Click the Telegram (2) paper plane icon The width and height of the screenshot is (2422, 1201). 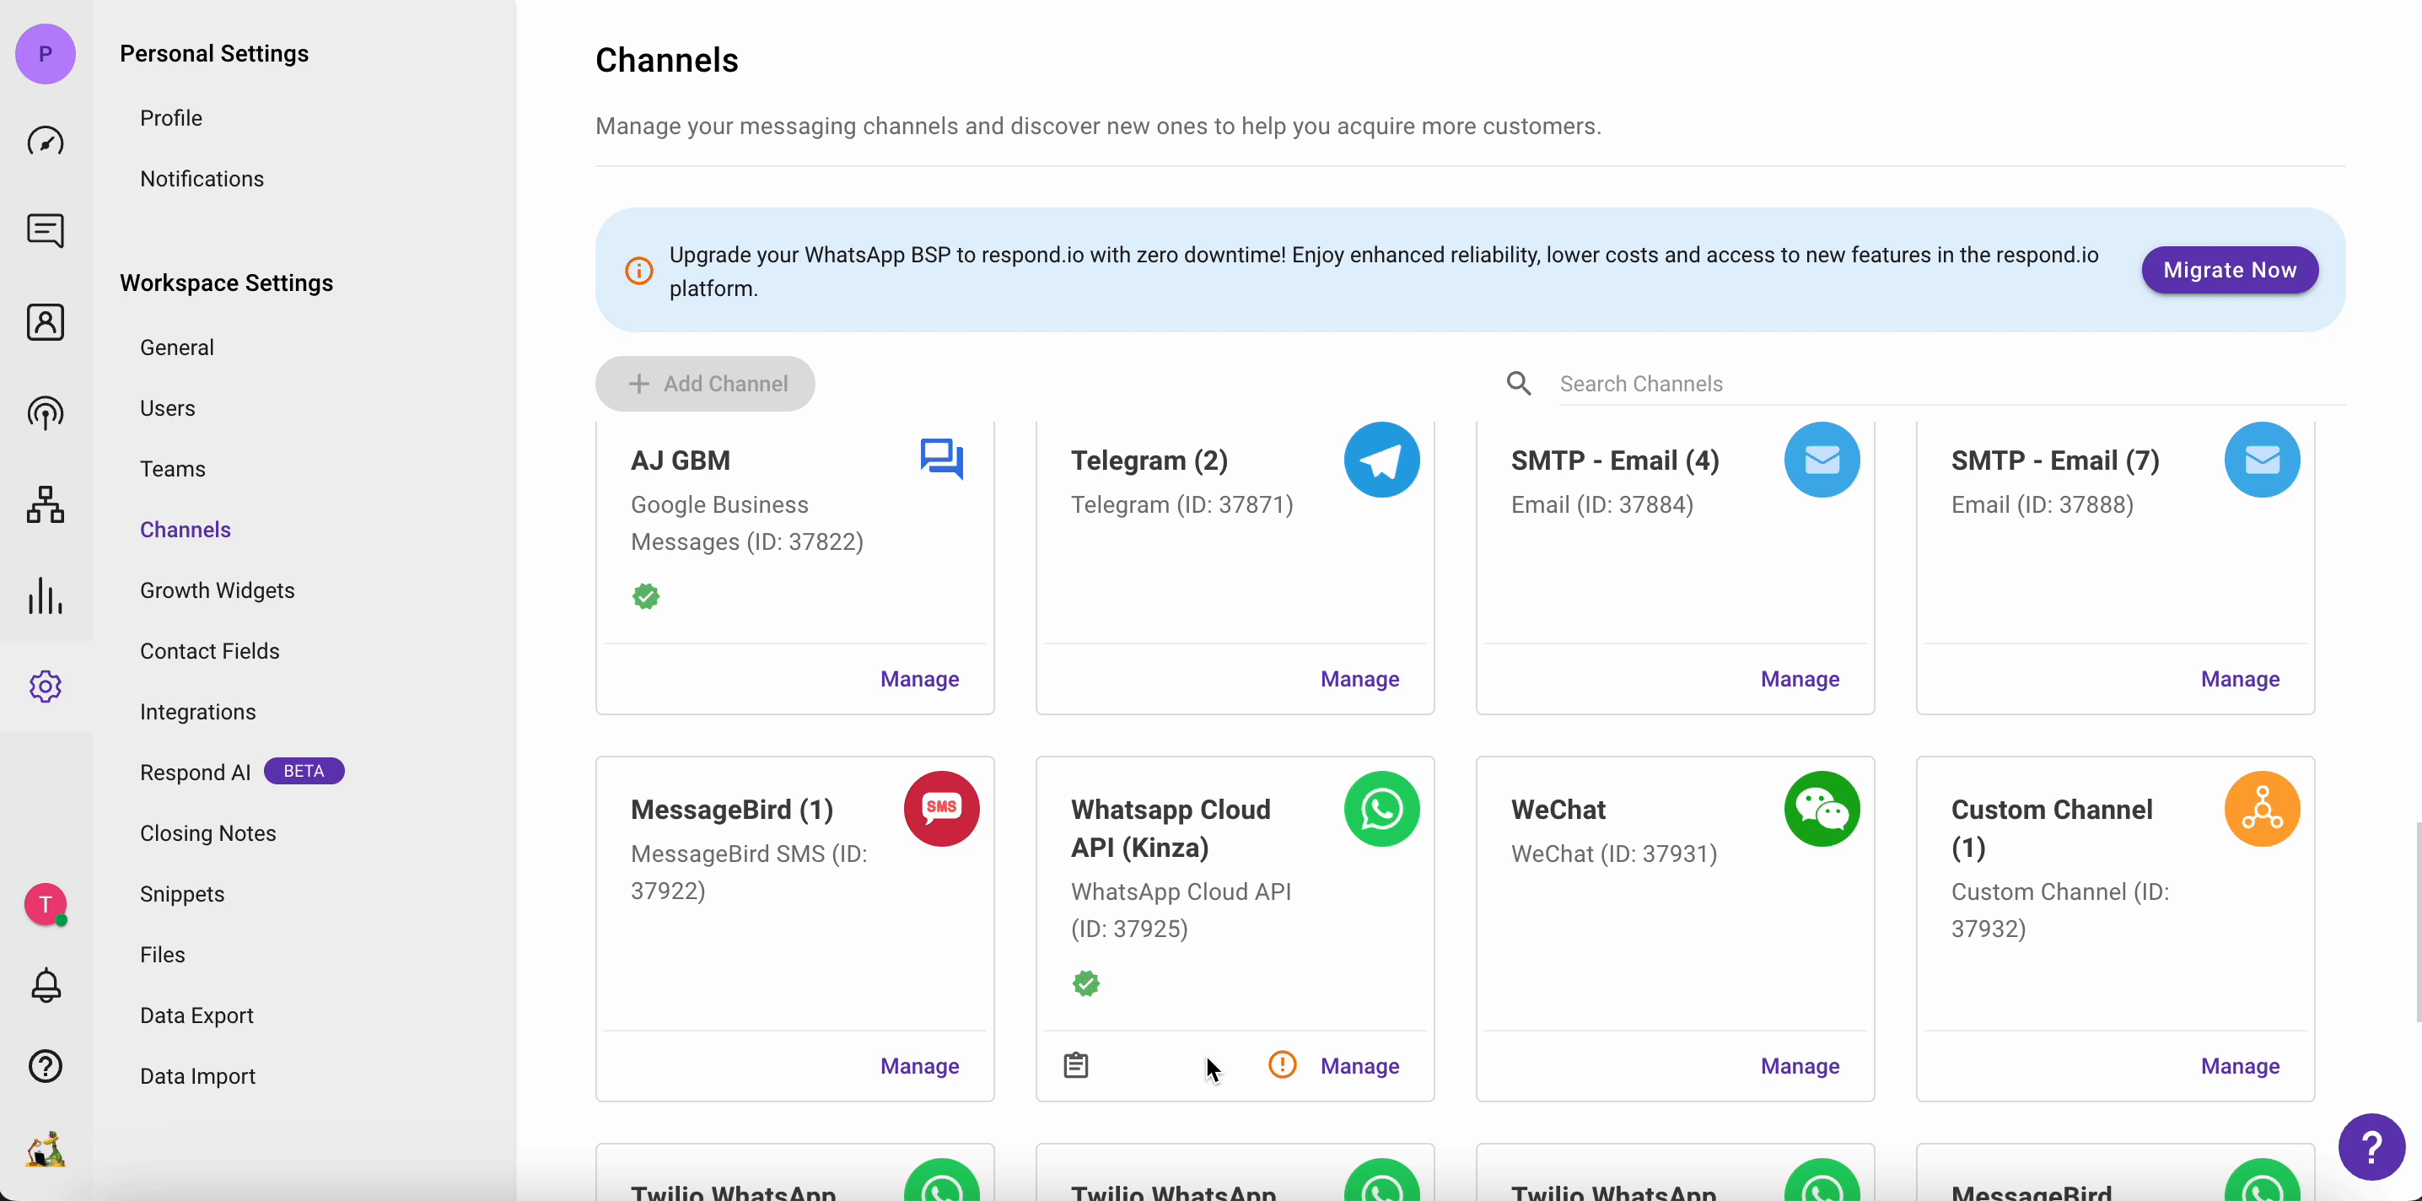click(1381, 460)
